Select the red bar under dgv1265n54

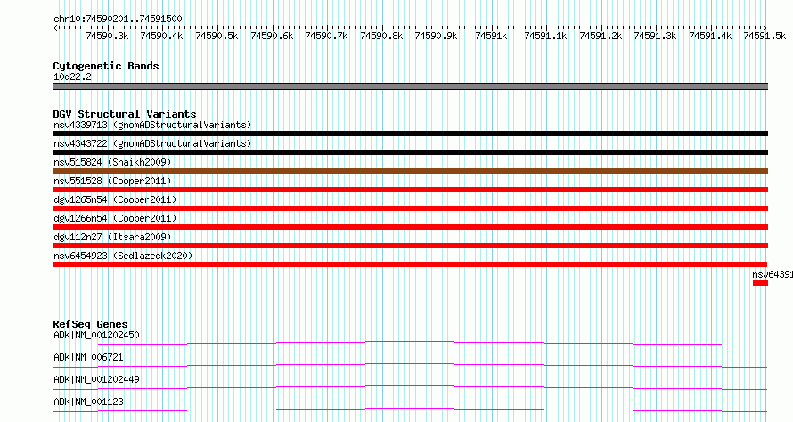pyautogui.click(x=410, y=208)
